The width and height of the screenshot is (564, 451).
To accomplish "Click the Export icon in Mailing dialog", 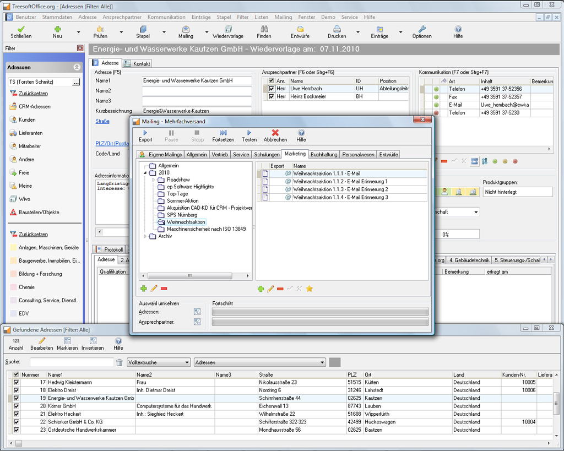I will (x=145, y=133).
